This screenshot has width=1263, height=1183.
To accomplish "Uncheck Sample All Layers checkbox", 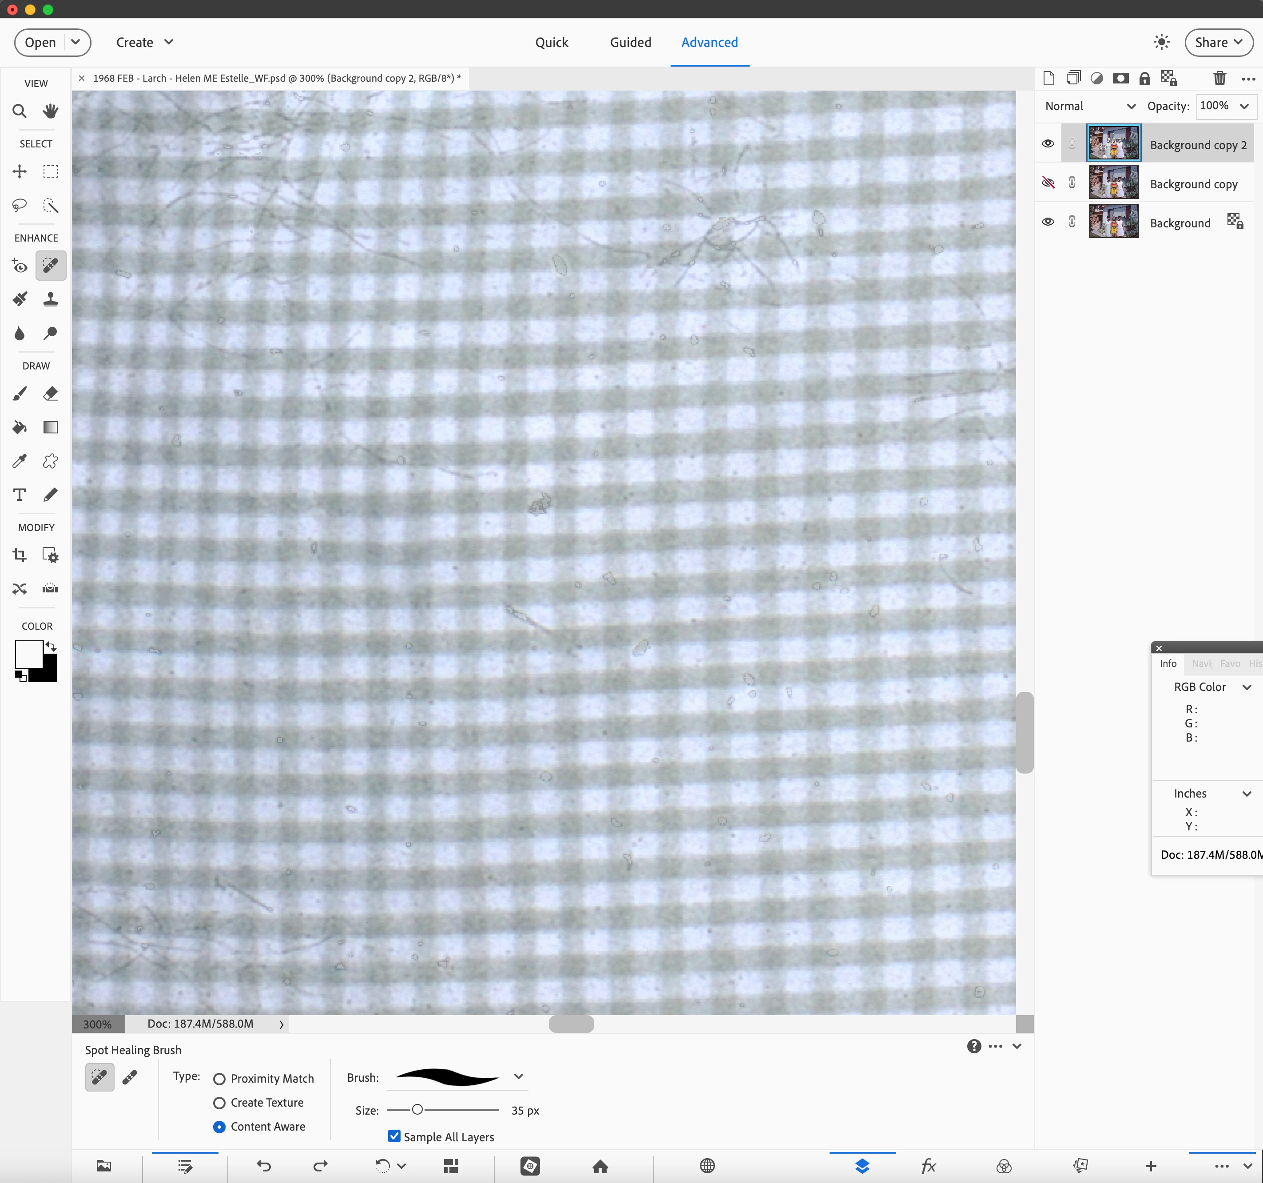I will 394,1136.
